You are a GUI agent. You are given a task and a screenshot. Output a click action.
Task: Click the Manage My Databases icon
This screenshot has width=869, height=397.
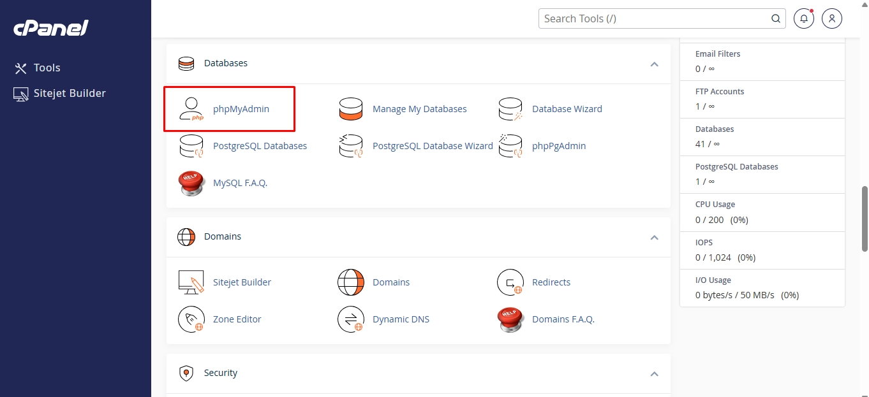(351, 109)
